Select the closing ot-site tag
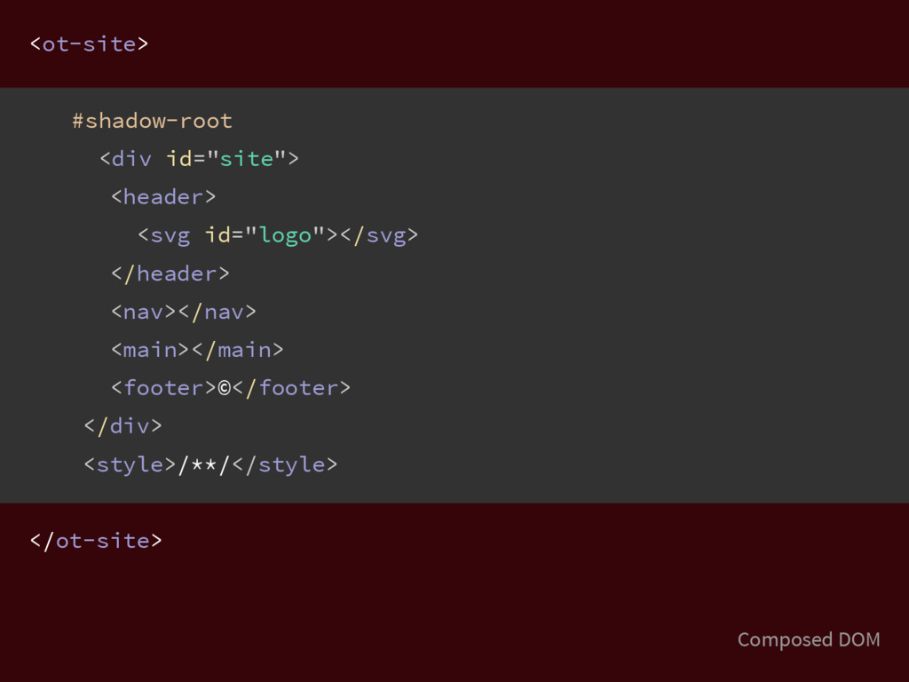 96,541
